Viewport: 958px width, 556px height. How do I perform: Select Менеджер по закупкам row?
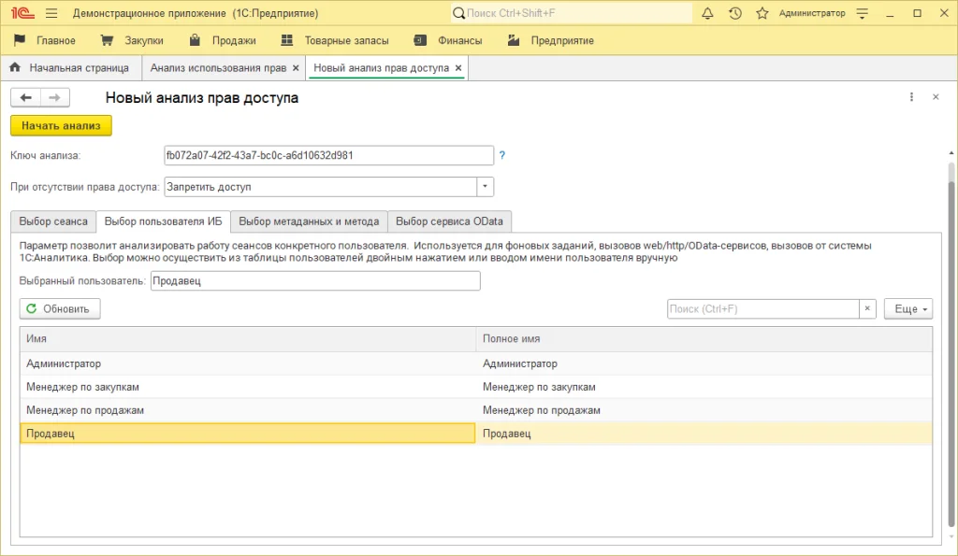[476, 387]
